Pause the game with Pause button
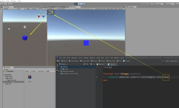Image resolution: width=179 pixels, height=108 pixels. tap(80, 4)
